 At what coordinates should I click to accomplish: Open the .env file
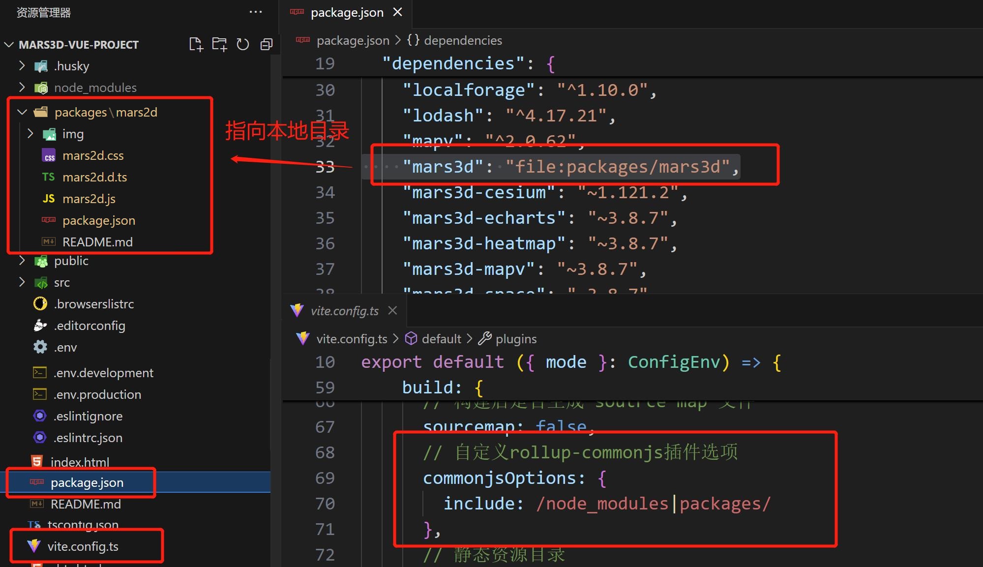(x=65, y=347)
